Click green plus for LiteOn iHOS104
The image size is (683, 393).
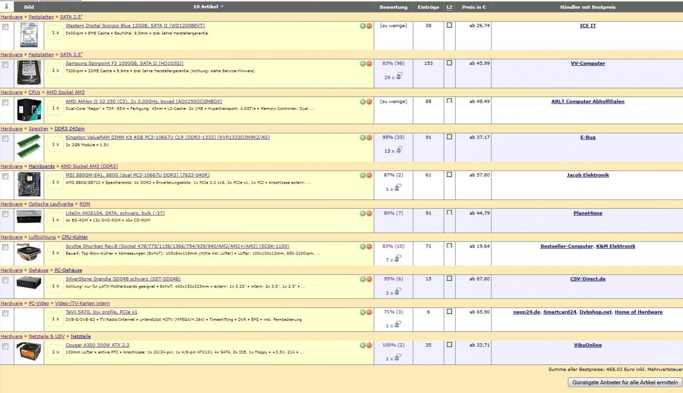(362, 214)
